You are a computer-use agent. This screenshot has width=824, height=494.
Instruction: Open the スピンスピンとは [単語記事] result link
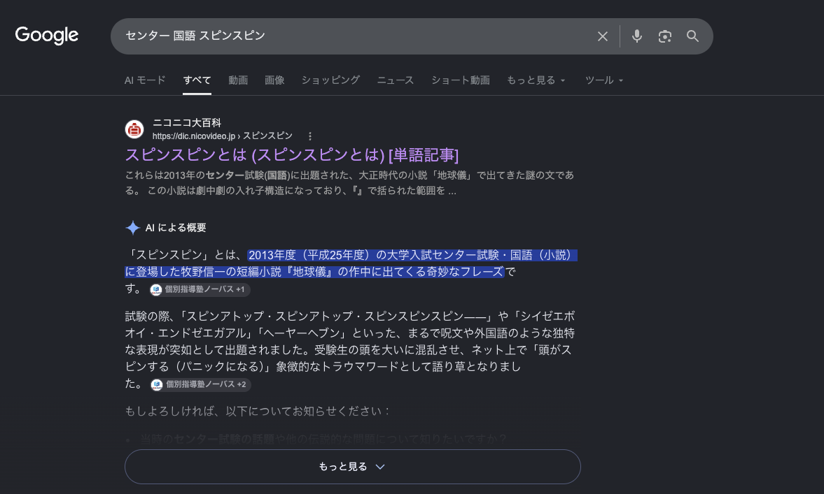tap(292, 154)
